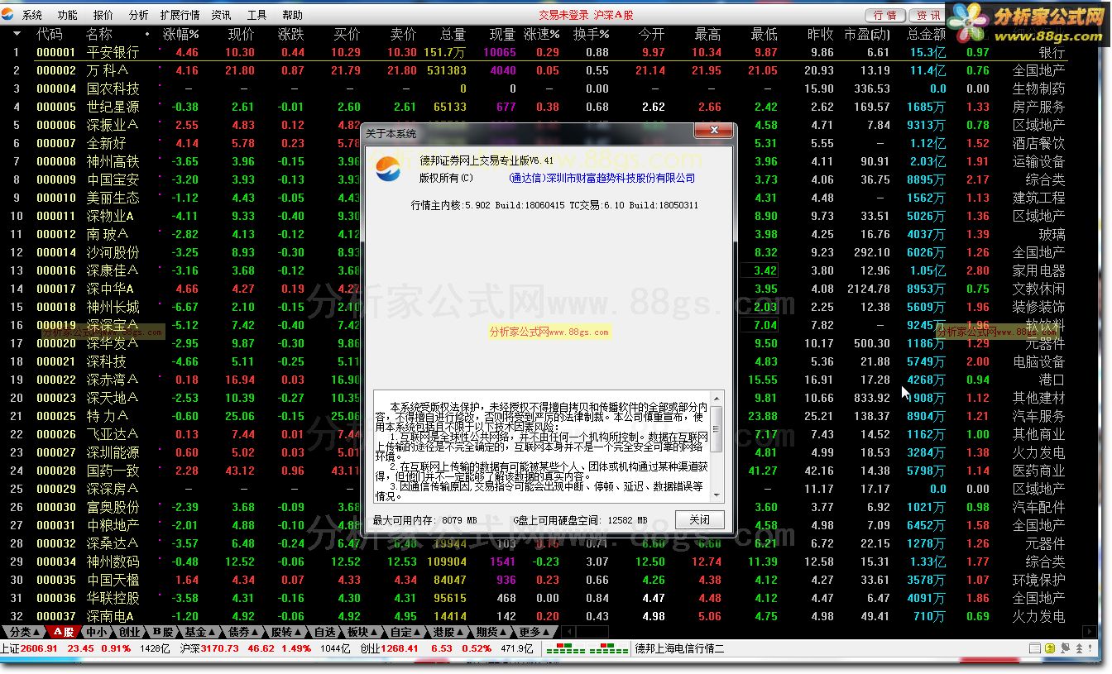
Task: Click the 资讯 button at top right
Action: 928,15
